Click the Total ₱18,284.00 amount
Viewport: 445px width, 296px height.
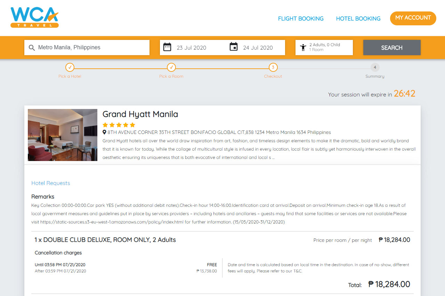[x=389, y=284]
